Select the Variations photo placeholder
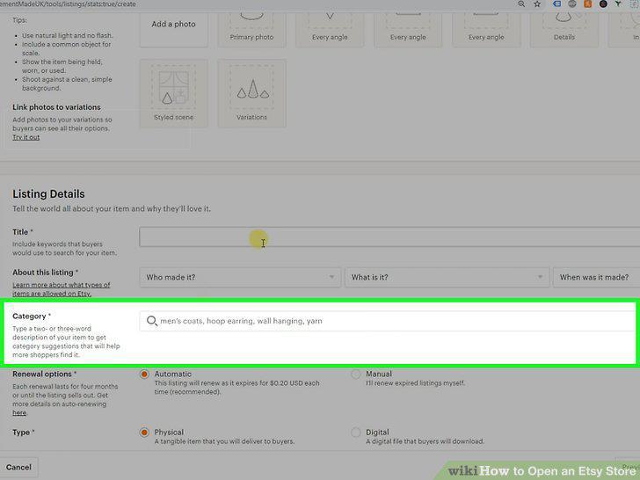The width and height of the screenshot is (640, 480). click(x=251, y=93)
